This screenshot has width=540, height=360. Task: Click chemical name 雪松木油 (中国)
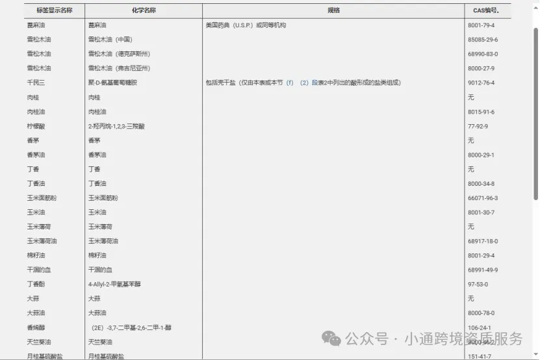coord(110,40)
